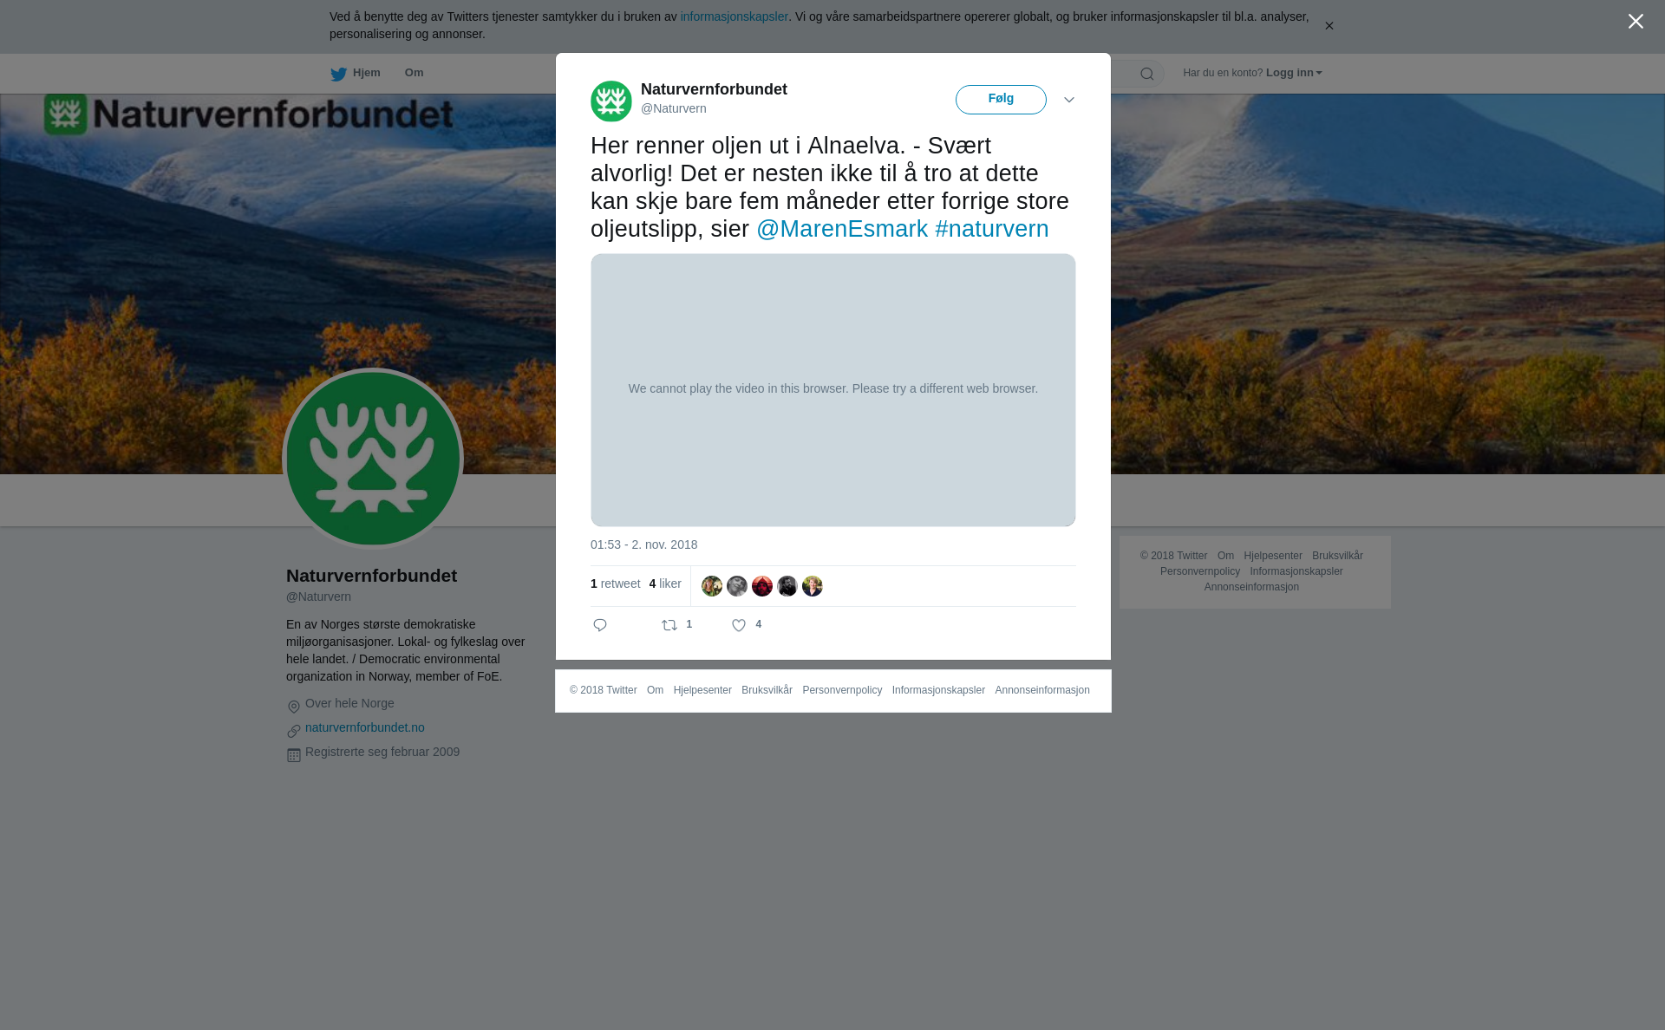Open informasjonskapsler link in cookie banner
1665x1030 pixels.
734,16
